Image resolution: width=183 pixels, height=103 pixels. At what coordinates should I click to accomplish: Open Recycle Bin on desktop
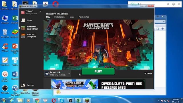pos(5,33)
